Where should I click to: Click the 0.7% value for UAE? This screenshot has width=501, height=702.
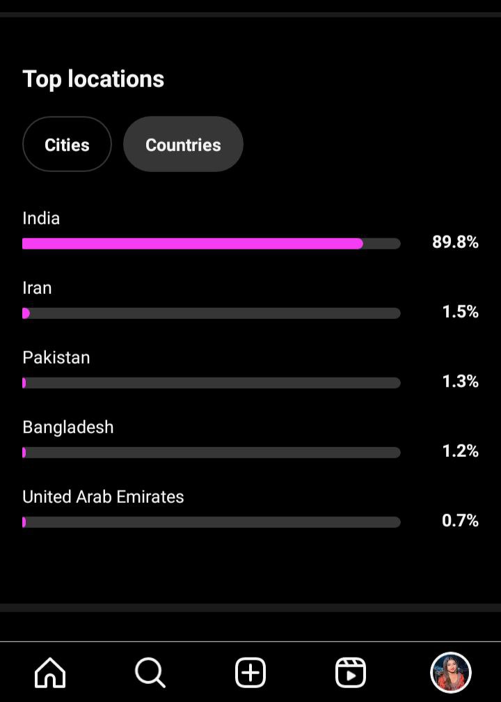click(460, 521)
